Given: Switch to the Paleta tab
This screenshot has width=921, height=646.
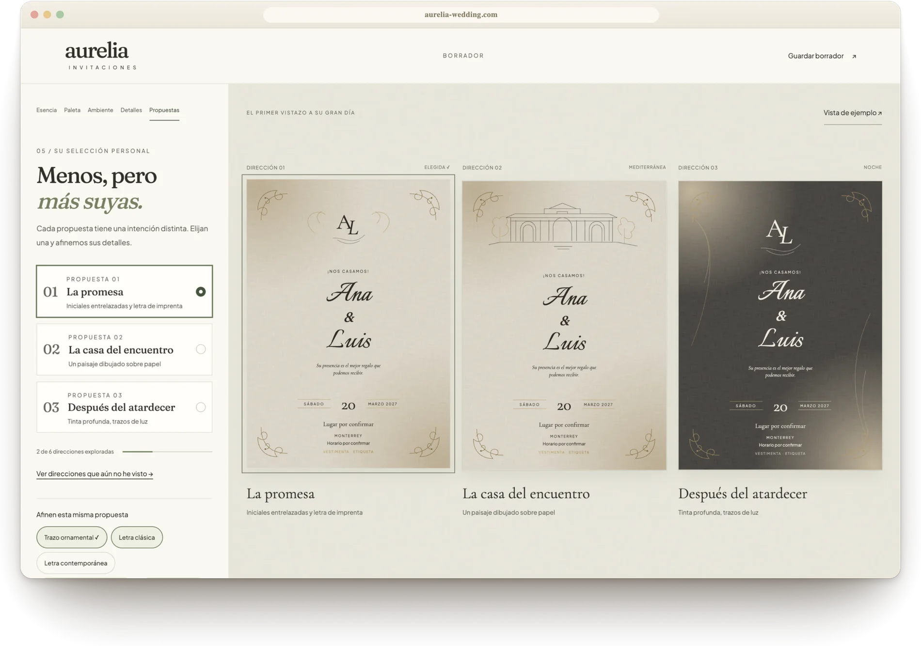Looking at the screenshot, I should [x=72, y=110].
